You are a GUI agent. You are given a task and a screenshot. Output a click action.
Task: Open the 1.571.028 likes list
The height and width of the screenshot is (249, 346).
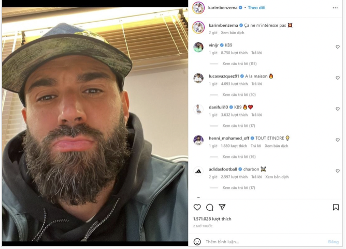click(212, 219)
